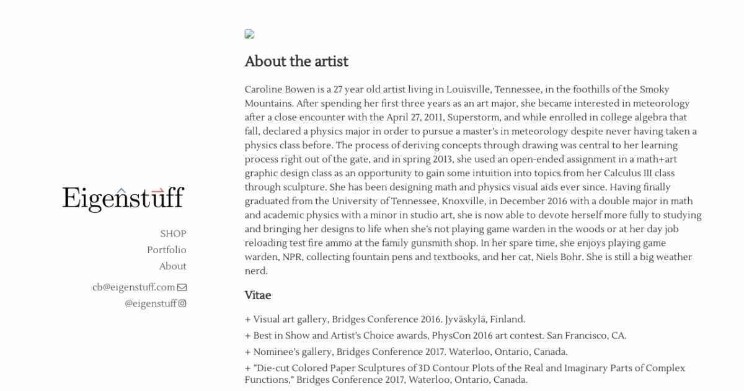Go to the Portfolio page
The width and height of the screenshot is (744, 391).
coord(166,250)
